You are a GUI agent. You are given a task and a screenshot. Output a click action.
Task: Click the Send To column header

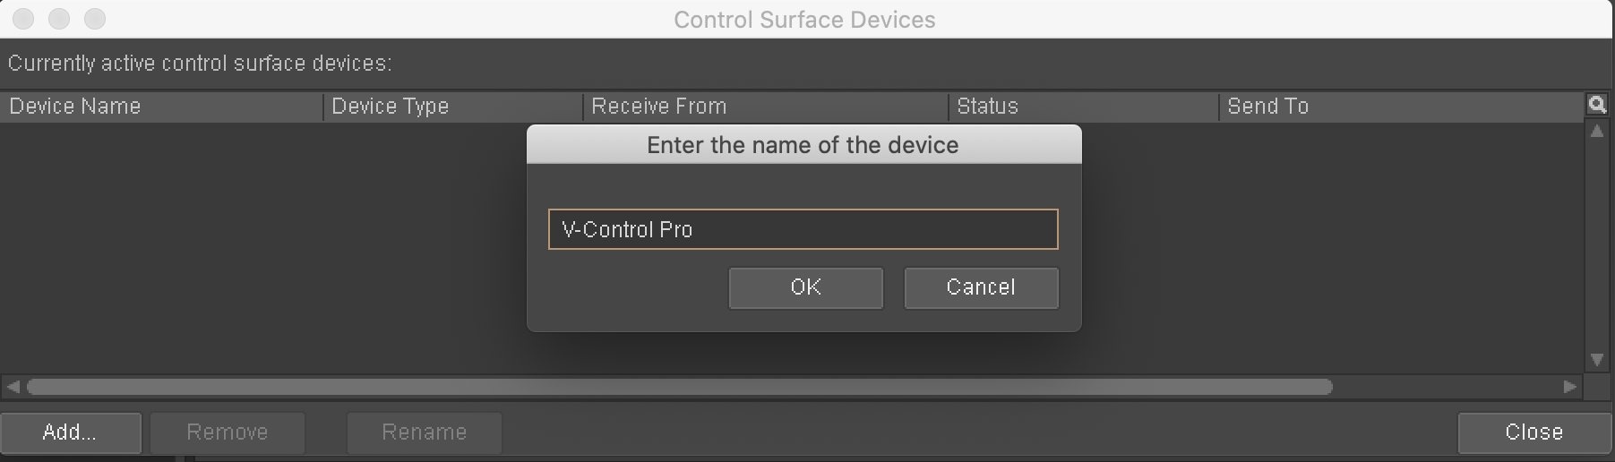(x=1400, y=107)
